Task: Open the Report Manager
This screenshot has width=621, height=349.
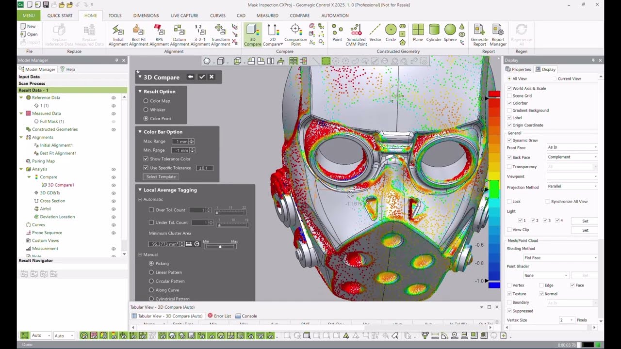Action: (498, 35)
